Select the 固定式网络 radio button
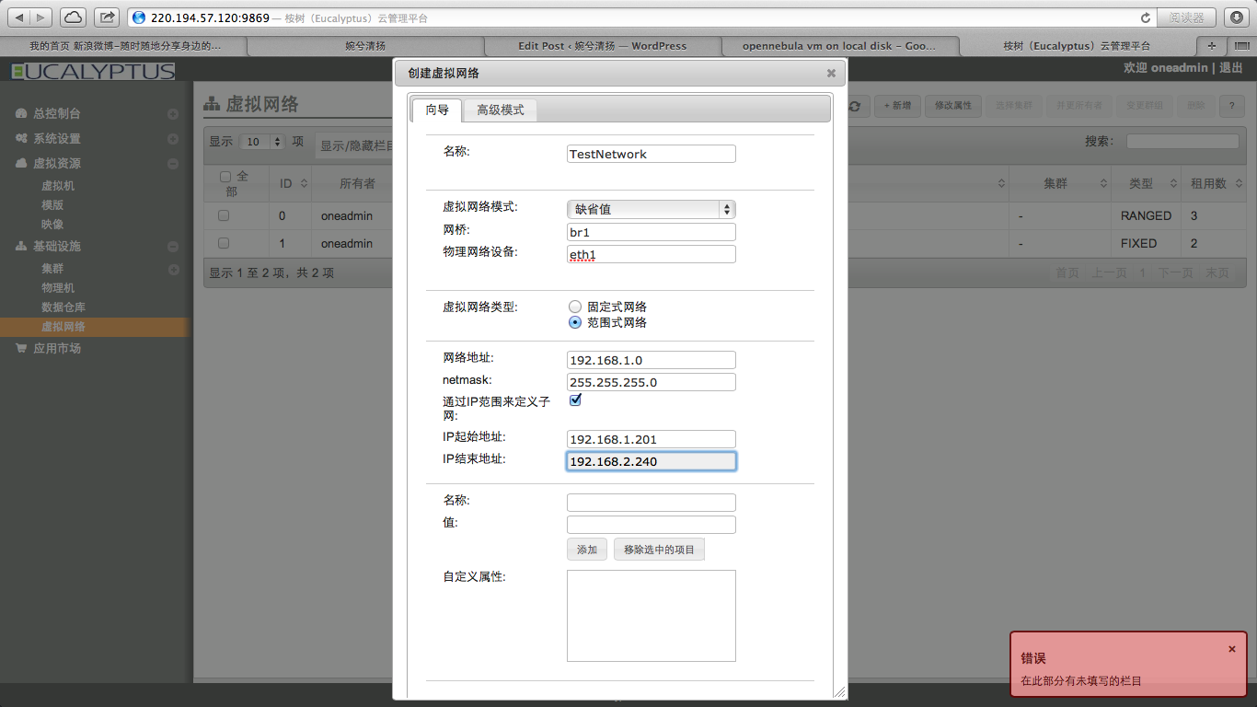The image size is (1257, 707). coord(575,307)
